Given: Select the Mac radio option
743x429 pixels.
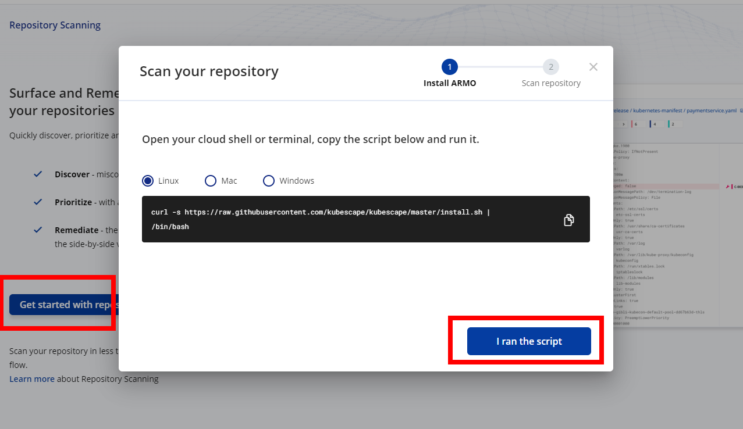Looking at the screenshot, I should click(221, 181).
